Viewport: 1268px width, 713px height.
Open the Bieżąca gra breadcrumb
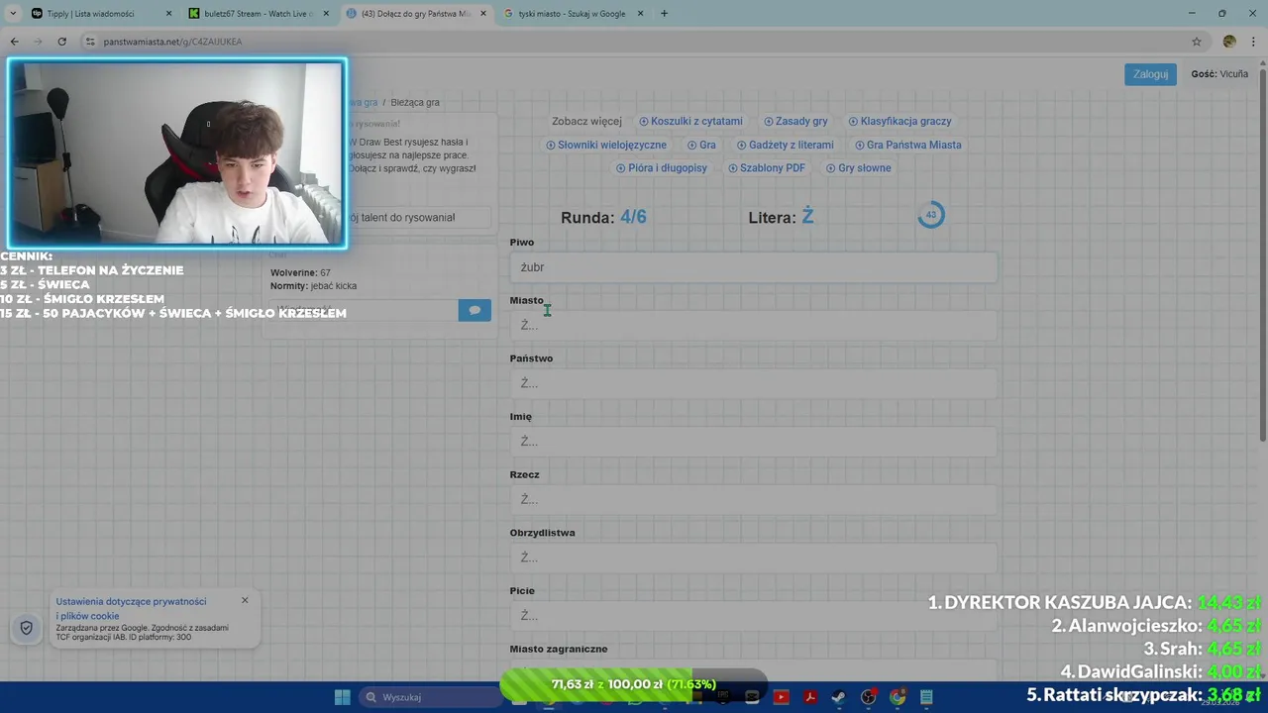415,102
